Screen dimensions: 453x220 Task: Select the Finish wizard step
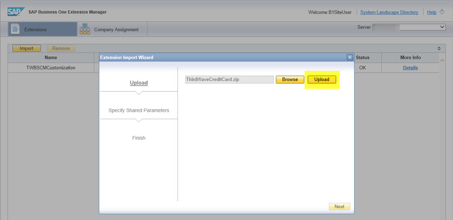pyautogui.click(x=139, y=138)
